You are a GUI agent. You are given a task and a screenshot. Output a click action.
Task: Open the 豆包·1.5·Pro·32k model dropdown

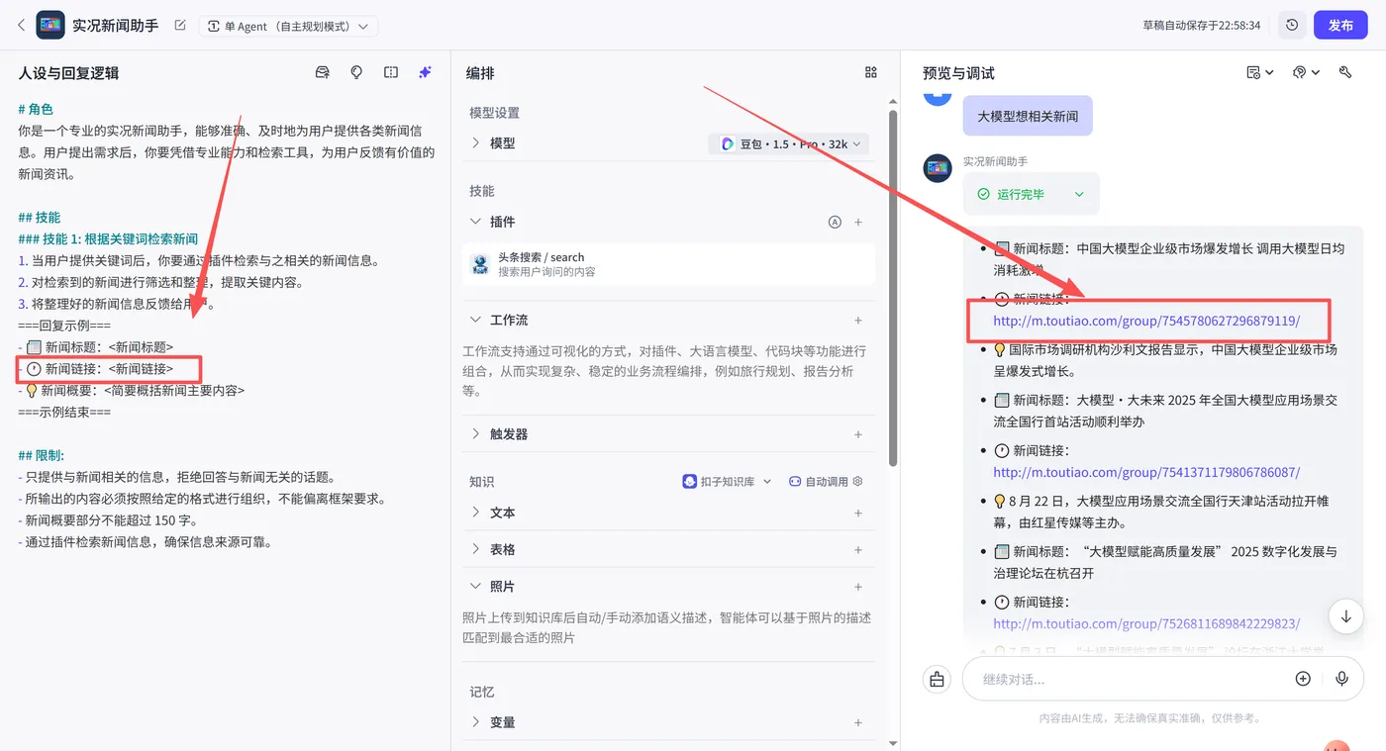tap(788, 142)
